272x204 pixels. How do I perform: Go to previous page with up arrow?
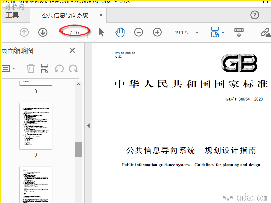24,32
